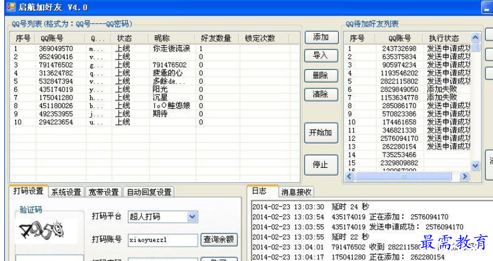The height and width of the screenshot is (261, 493).
Task: Click the 执行状态 column header
Action: [x=447, y=38]
